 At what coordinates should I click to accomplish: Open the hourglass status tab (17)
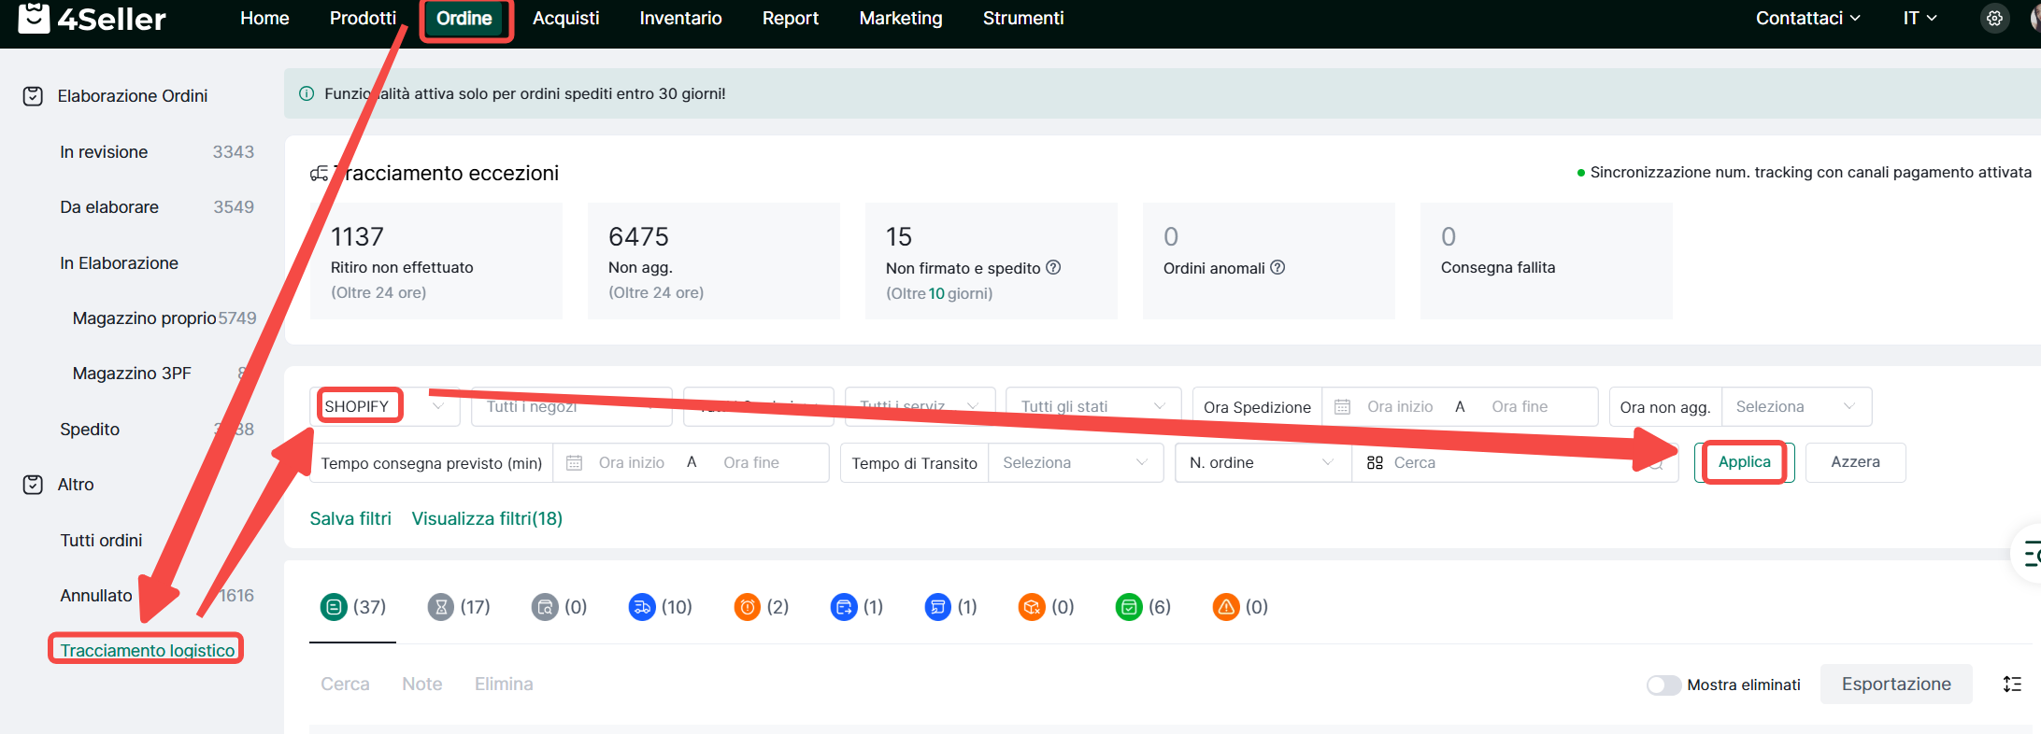click(x=458, y=607)
